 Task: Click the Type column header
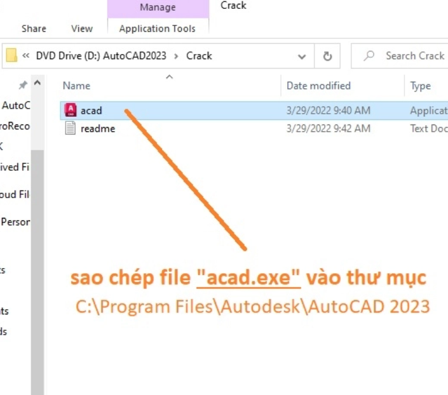(x=421, y=86)
